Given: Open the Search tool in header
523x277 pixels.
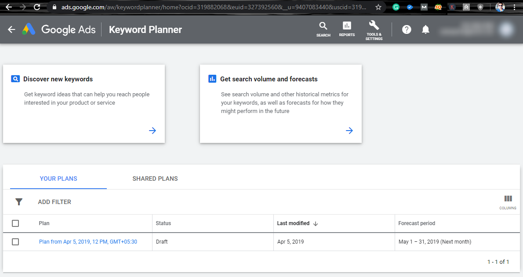Looking at the screenshot, I should pyautogui.click(x=323, y=29).
